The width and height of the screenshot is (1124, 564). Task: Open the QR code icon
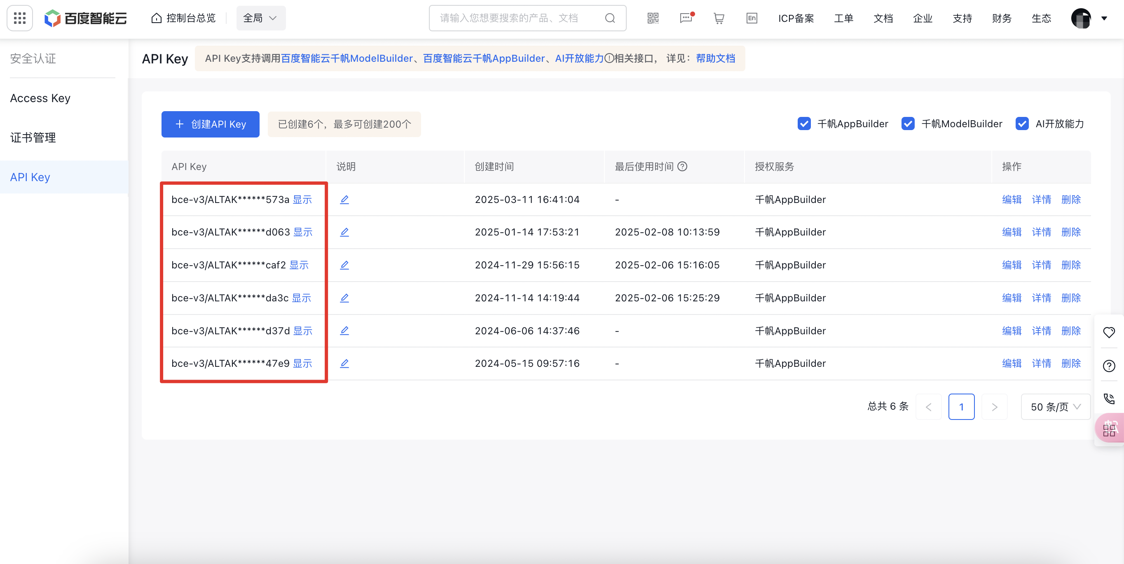653,18
